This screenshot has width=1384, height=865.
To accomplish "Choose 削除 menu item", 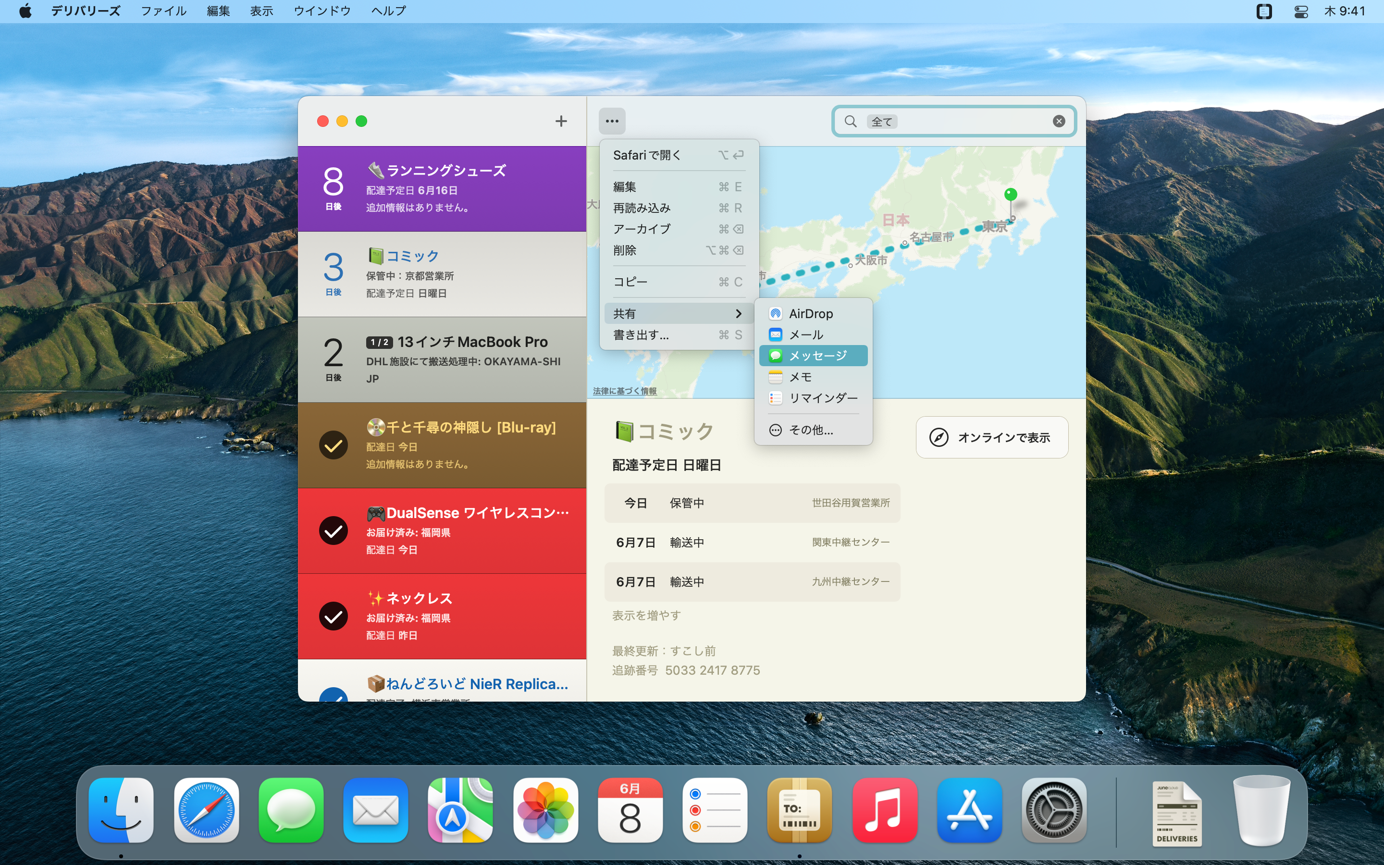I will [x=679, y=250].
